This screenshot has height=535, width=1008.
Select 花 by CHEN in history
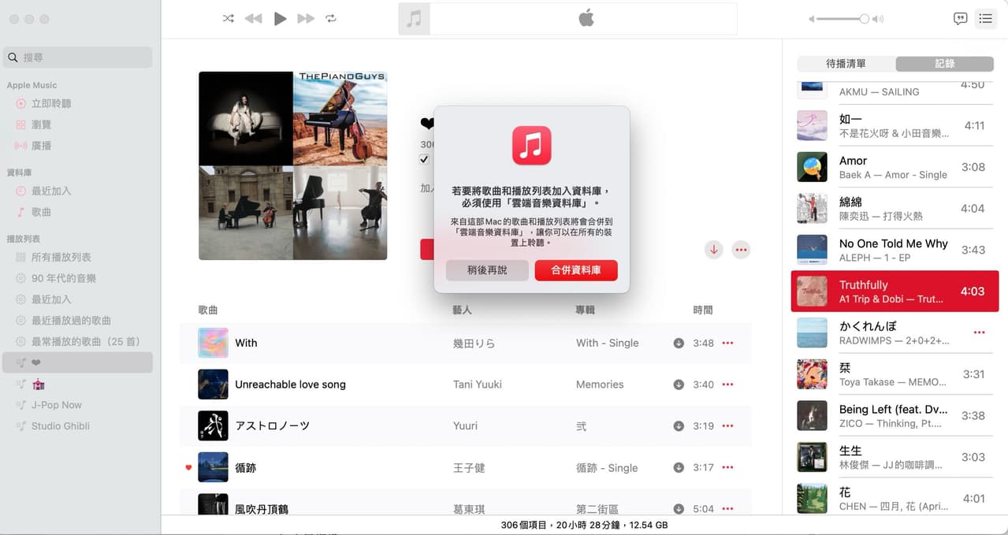pyautogui.click(x=895, y=499)
